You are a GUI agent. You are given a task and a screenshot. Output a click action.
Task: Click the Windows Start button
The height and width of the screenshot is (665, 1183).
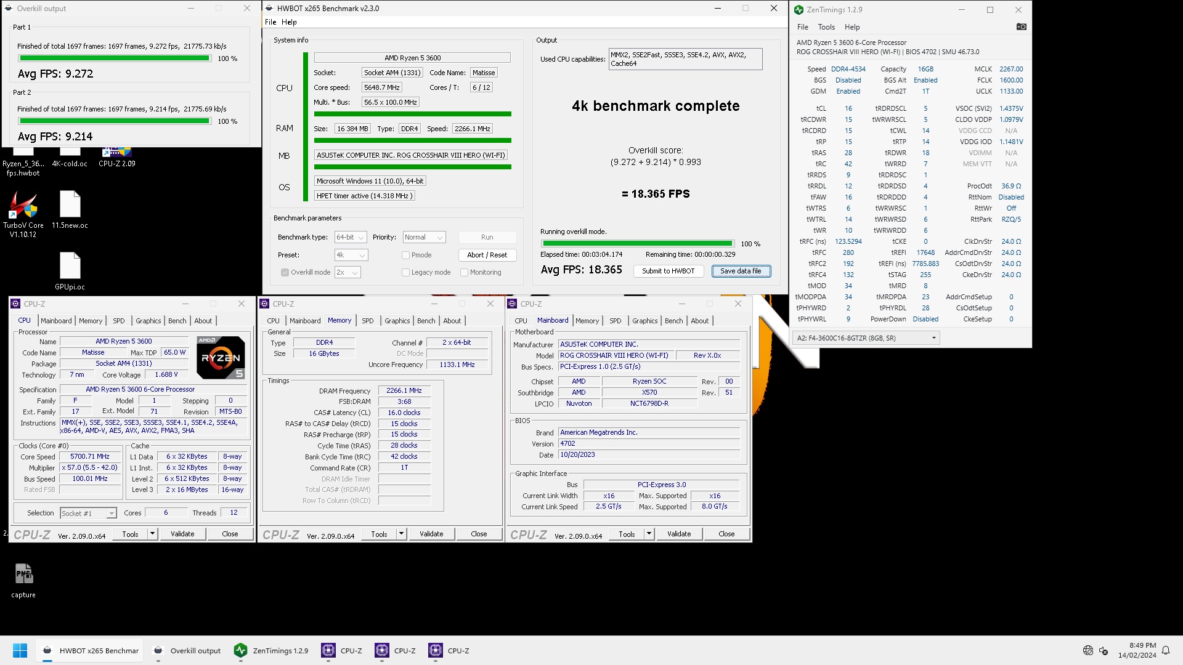[x=20, y=650]
